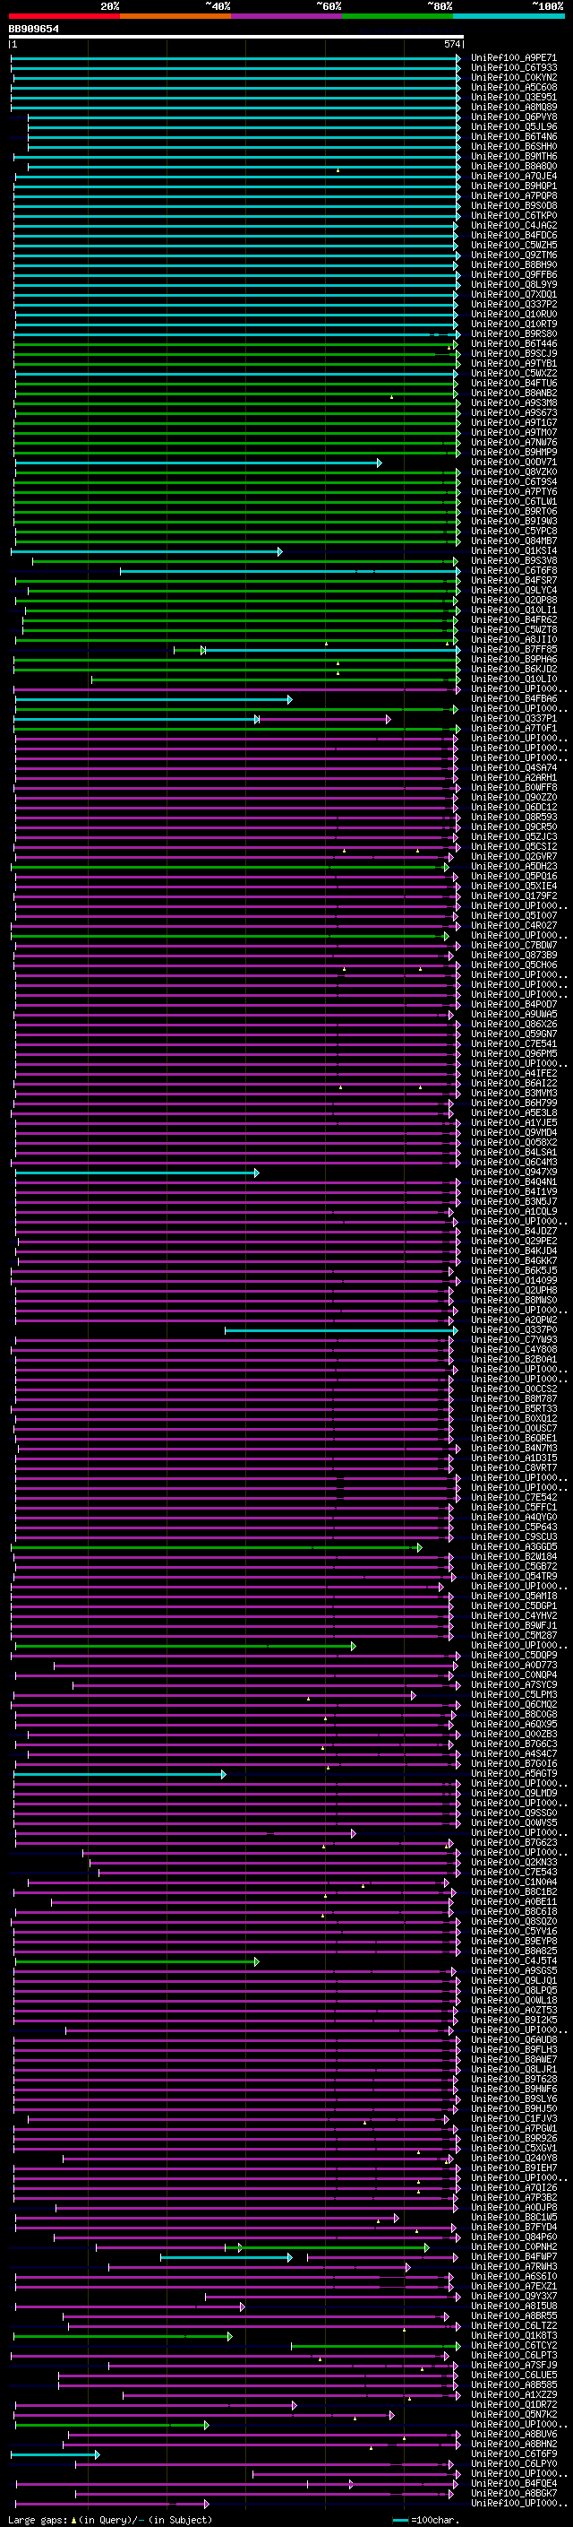Viewport: 573px width, 2527px height.
Task: Select label UniRef100_C6T9S4
Action: coord(513,481)
